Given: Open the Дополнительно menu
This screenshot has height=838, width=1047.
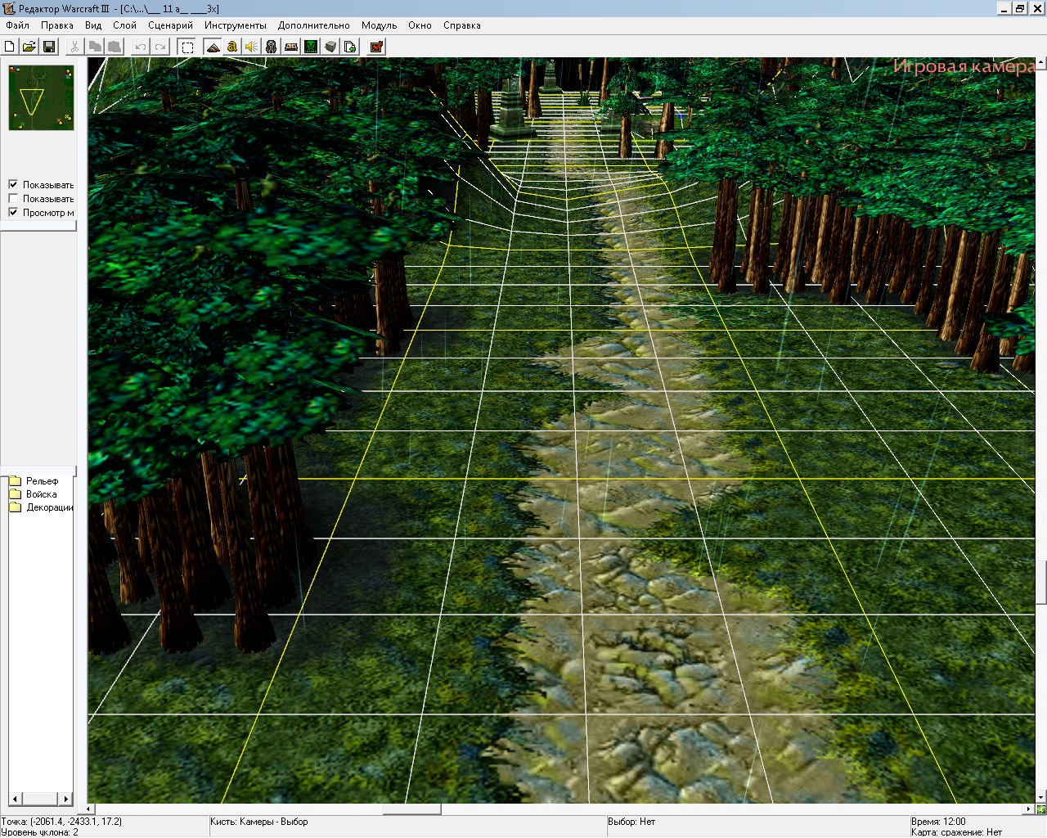Looking at the screenshot, I should point(313,25).
